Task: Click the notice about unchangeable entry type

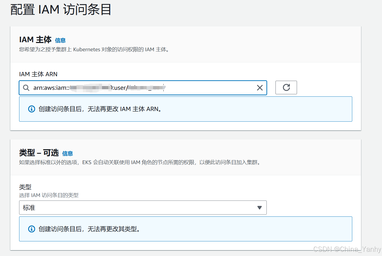Action: tap(185, 229)
